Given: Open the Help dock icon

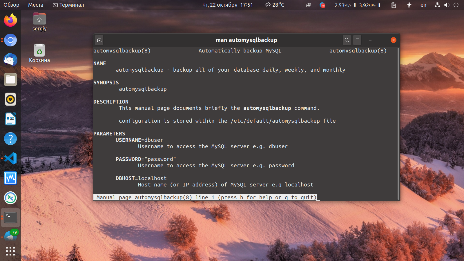Looking at the screenshot, I should [x=10, y=139].
